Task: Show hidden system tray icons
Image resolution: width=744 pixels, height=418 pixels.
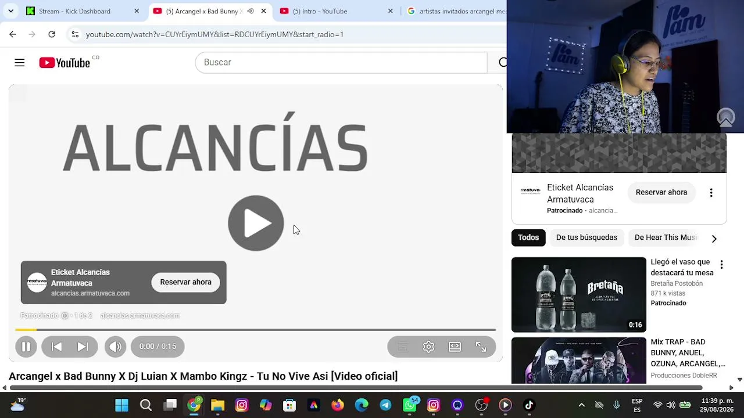Action: point(581,405)
